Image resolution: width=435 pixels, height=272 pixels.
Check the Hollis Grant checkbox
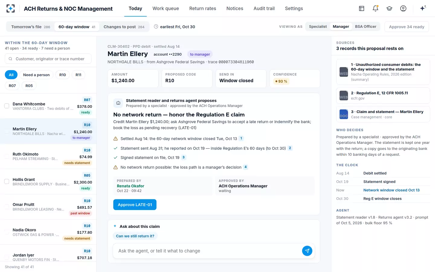(7, 182)
